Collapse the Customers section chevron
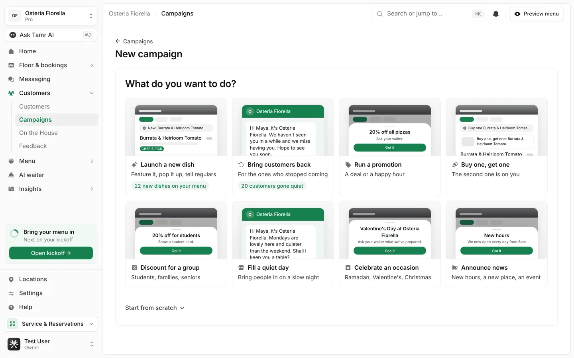This screenshot has width=574, height=358. point(92,93)
